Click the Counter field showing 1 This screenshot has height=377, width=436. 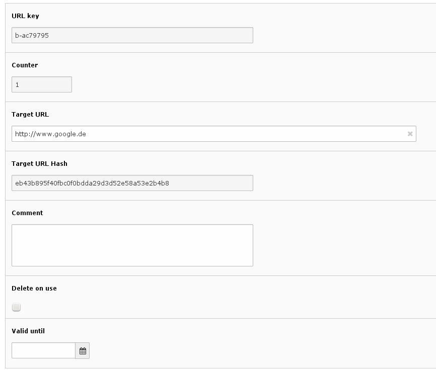click(x=41, y=84)
